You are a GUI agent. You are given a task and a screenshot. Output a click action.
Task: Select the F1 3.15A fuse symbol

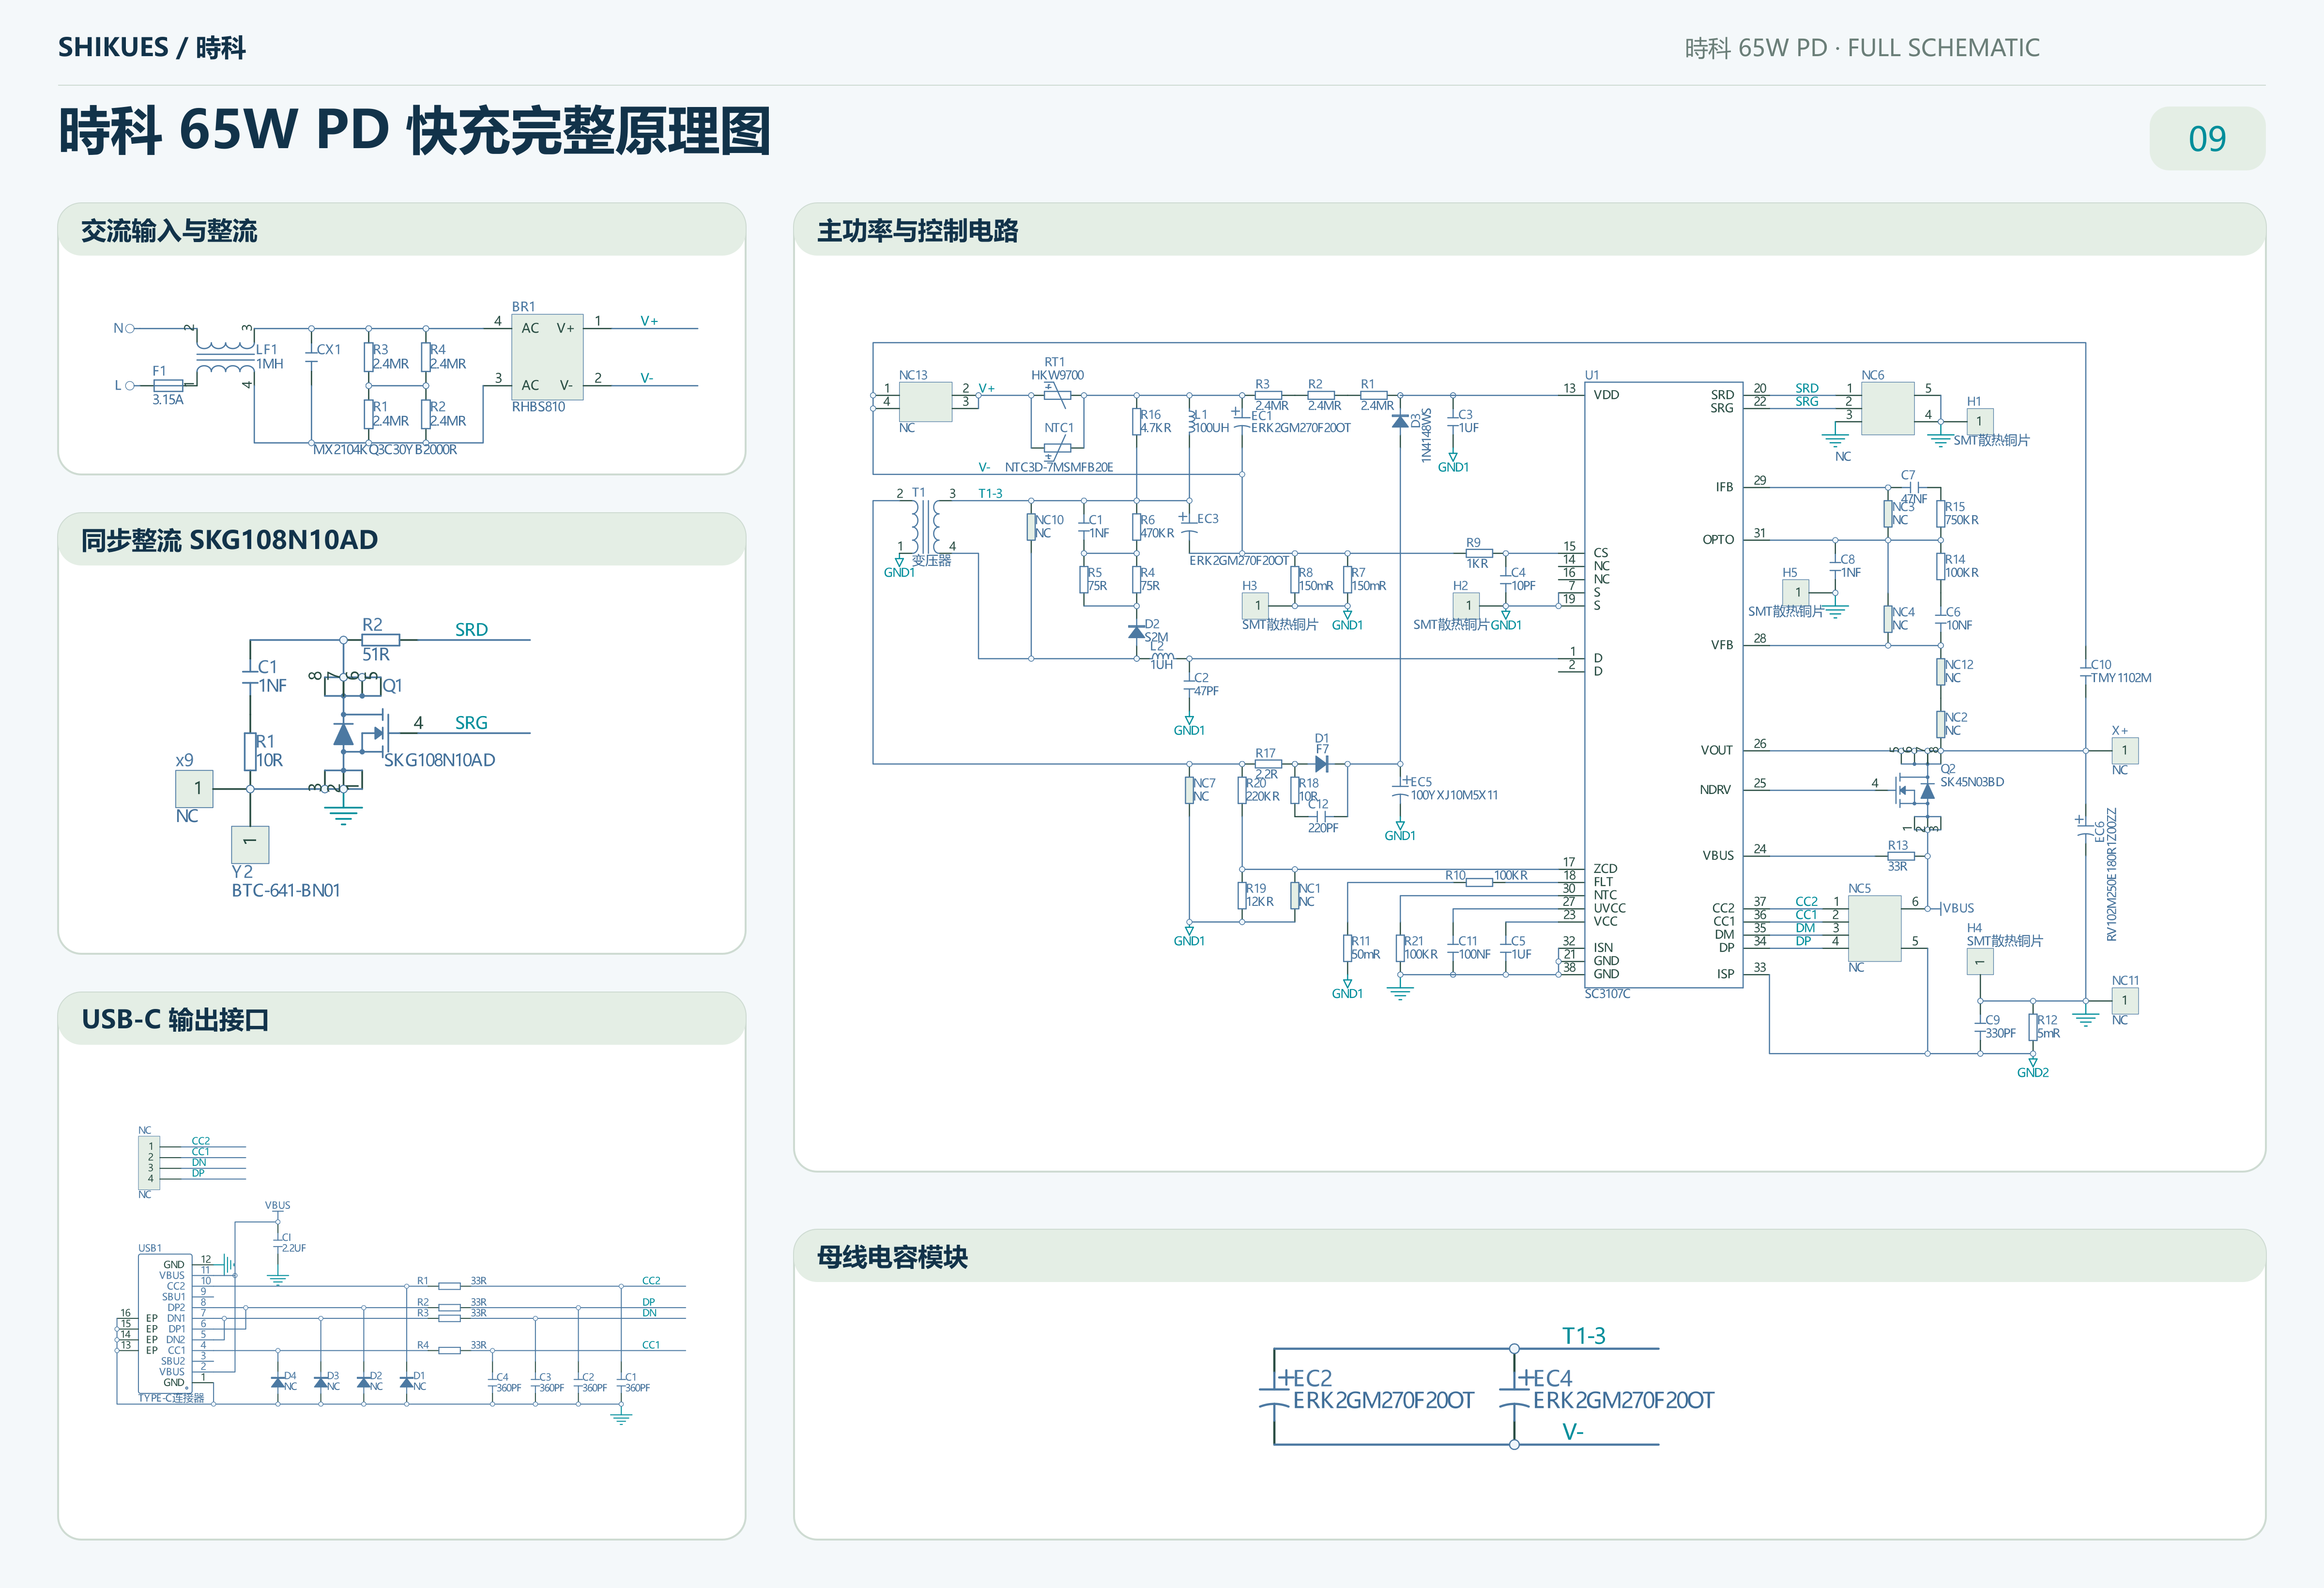[167, 385]
